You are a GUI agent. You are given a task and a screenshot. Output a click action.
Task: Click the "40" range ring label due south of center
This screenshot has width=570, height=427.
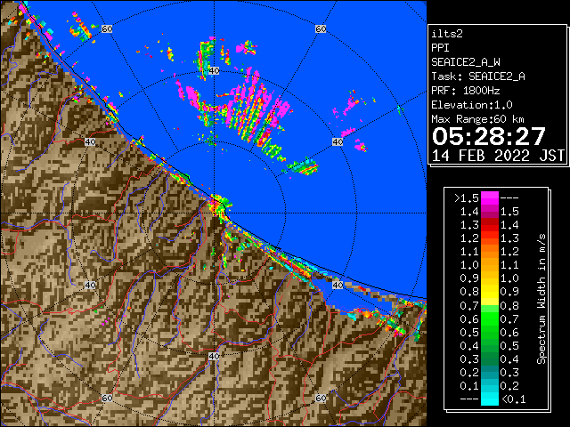(214, 356)
